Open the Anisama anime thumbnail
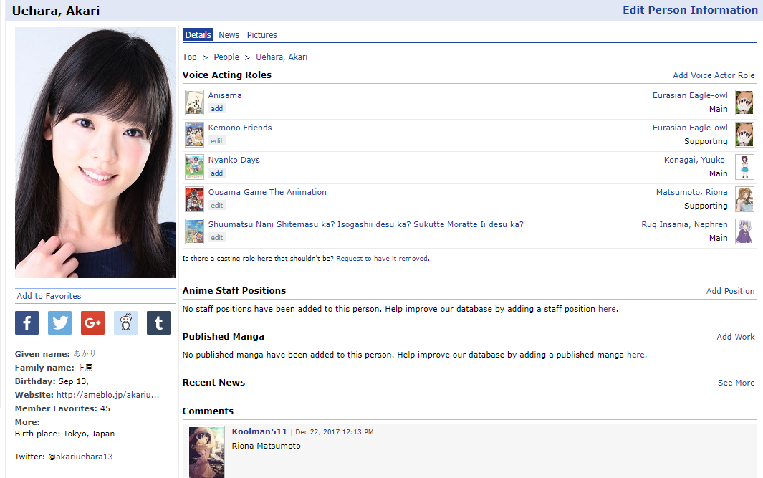 pos(194,102)
